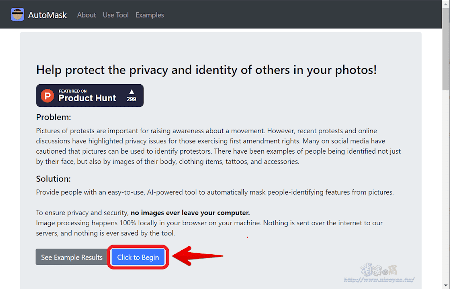This screenshot has width=450, height=289.
Task: Click the Product Hunt badge text label
Action: tap(87, 96)
